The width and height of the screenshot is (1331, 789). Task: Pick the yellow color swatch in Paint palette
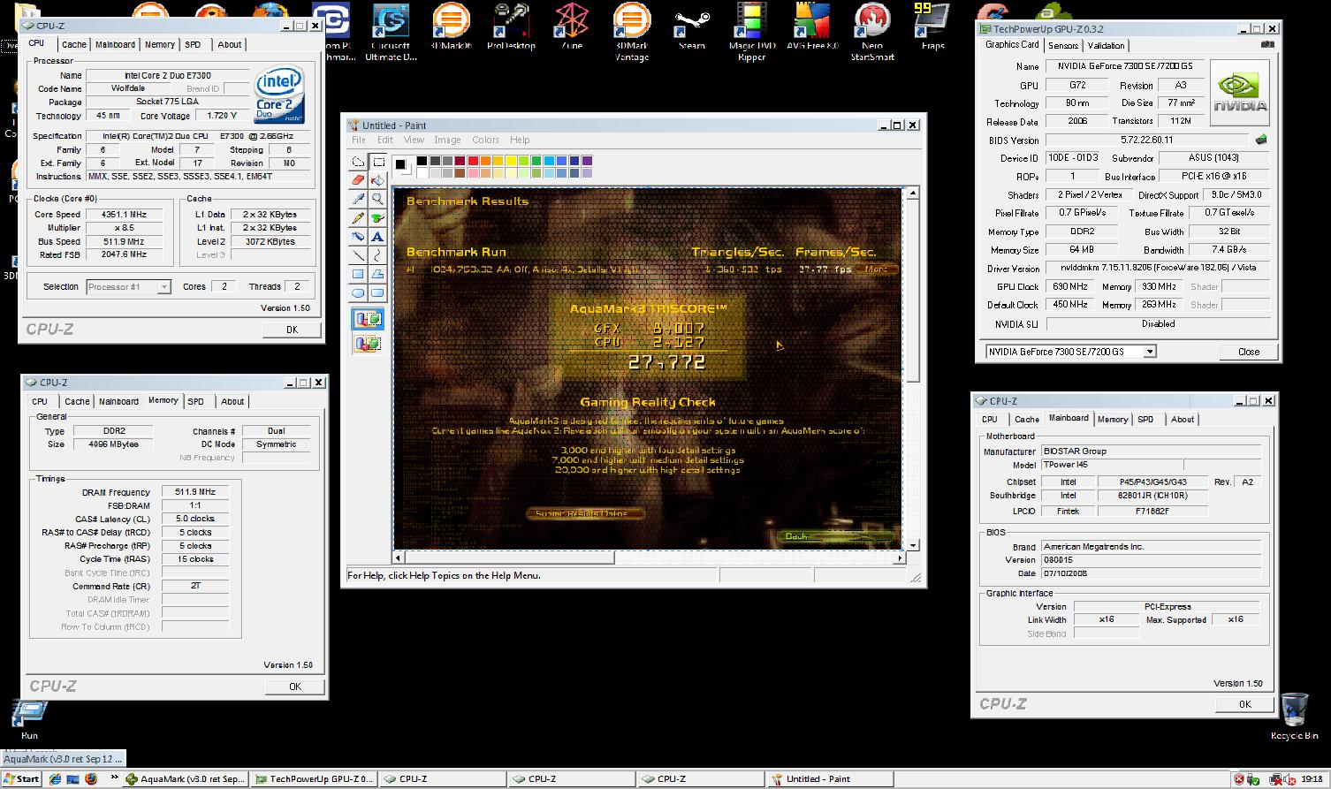[512, 161]
